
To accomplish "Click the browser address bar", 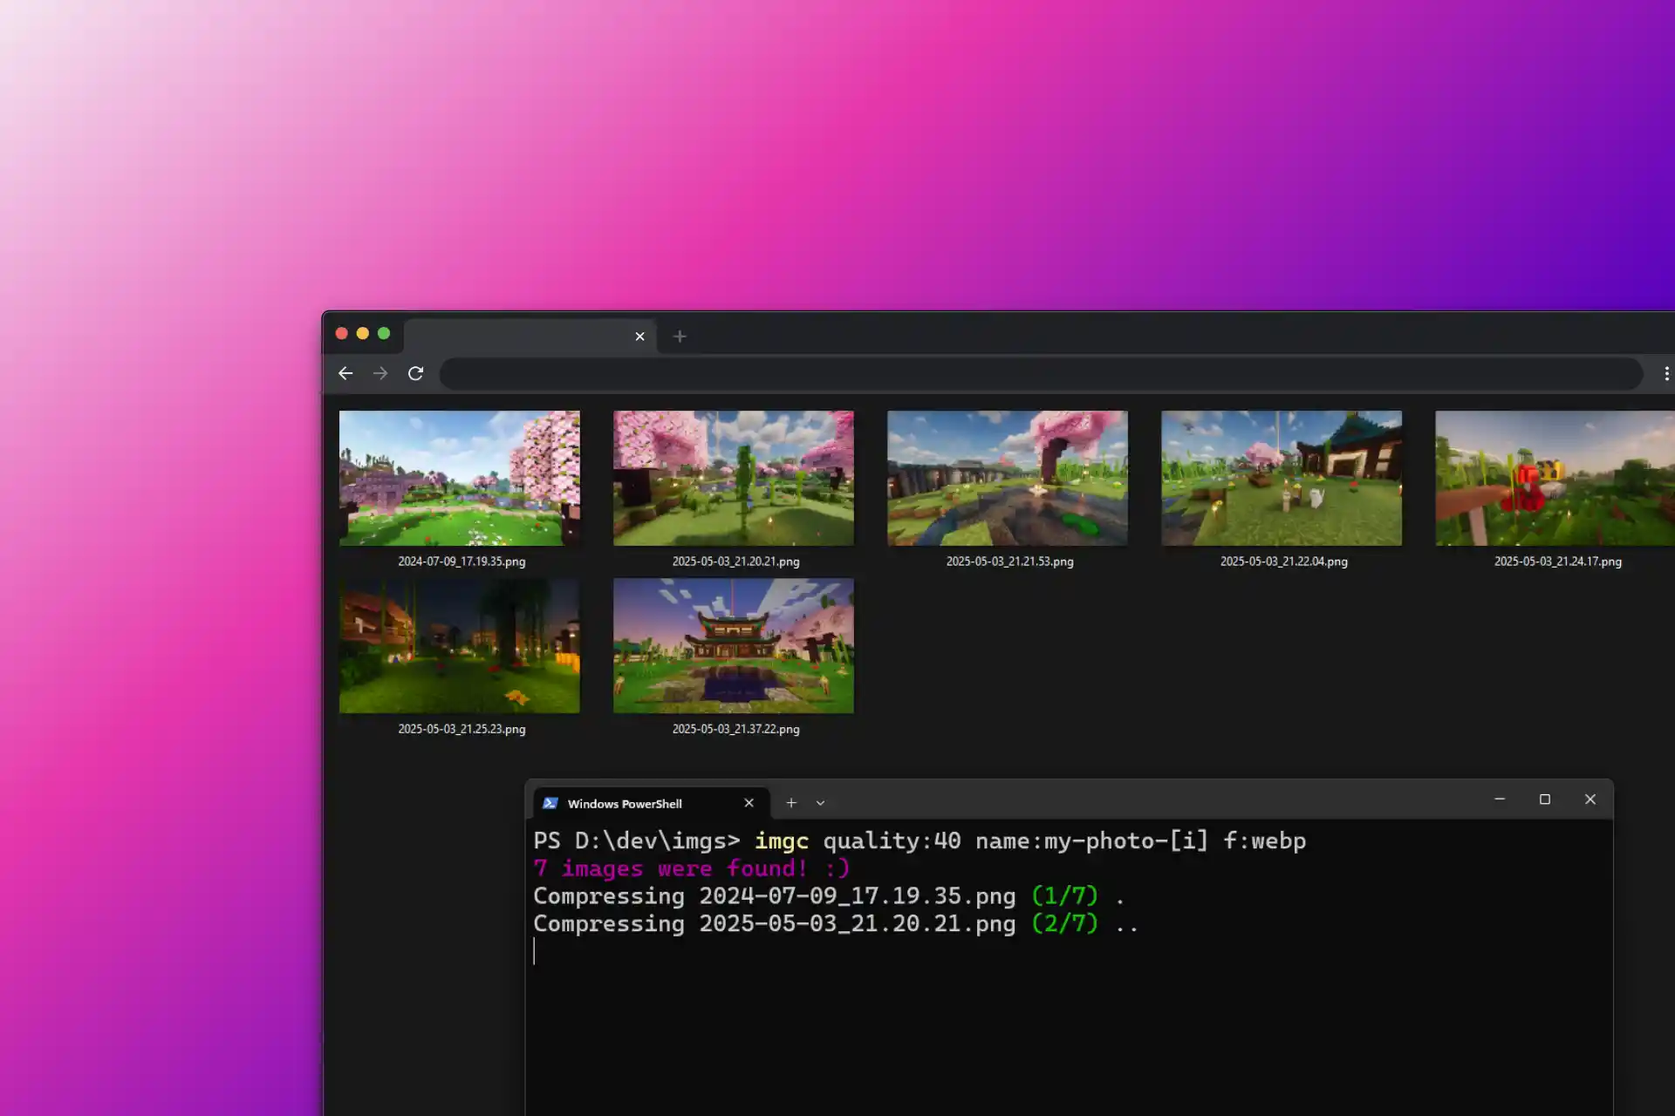I will 1040,374.
